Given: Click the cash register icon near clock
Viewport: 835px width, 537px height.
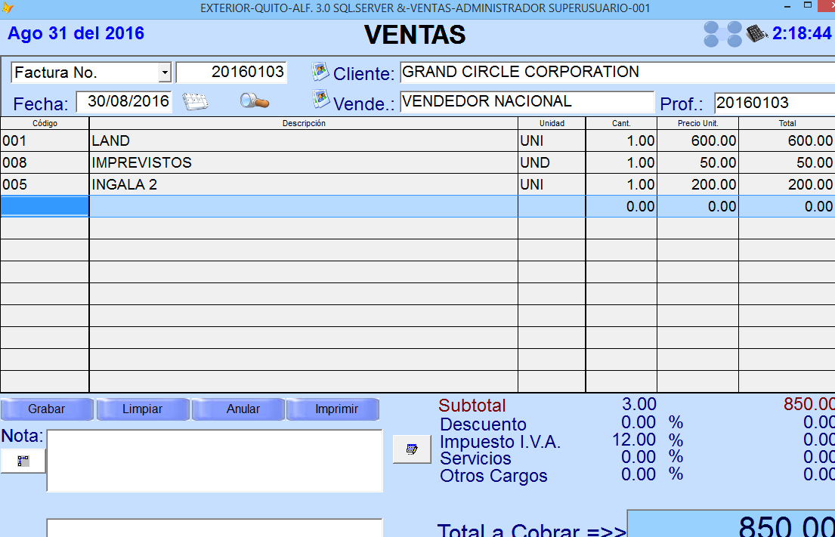Looking at the screenshot, I should tap(756, 33).
